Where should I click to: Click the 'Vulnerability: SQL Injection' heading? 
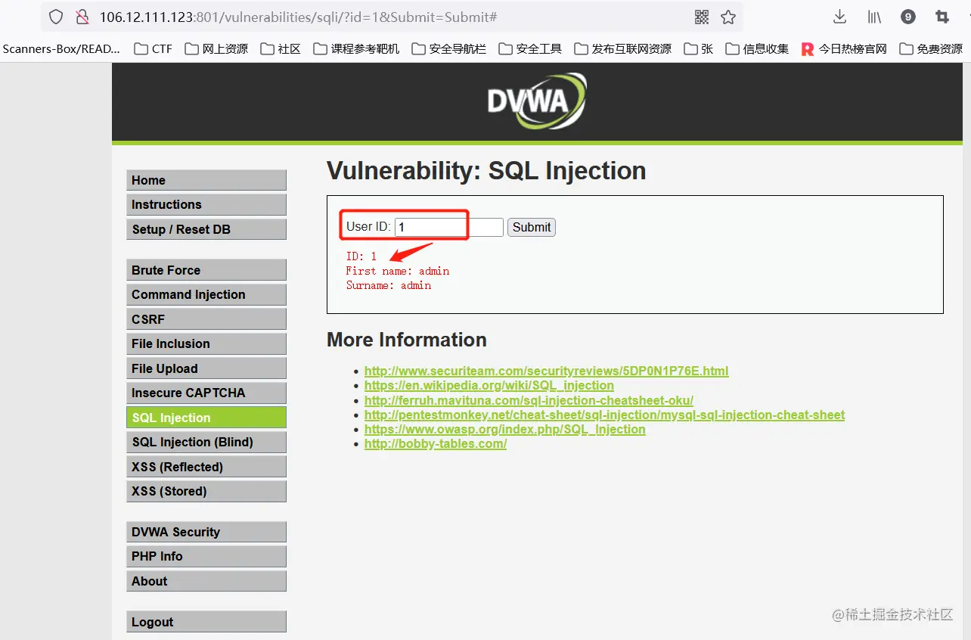(x=486, y=171)
